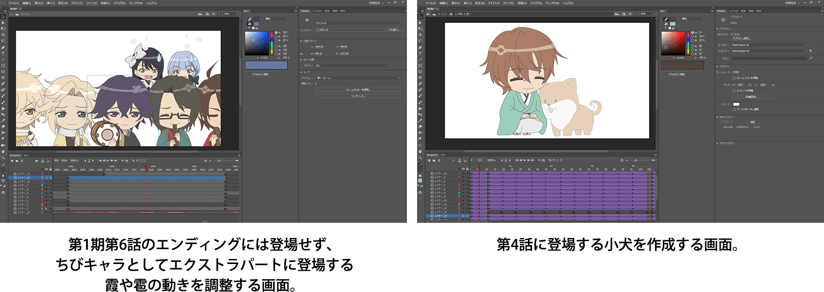Select the Rectangle tool in left window

[x=3, y=65]
